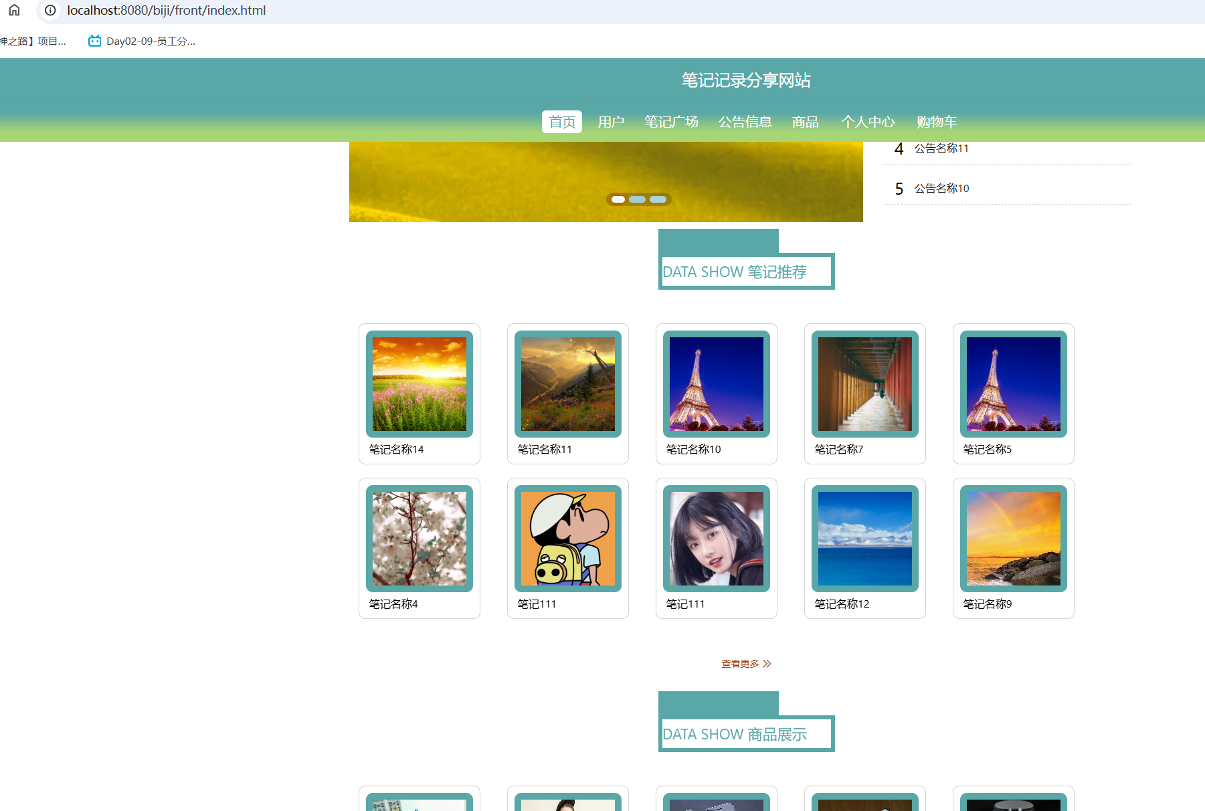Open the 笔记名称10 Eiffel Tower thumbnail

(x=717, y=384)
